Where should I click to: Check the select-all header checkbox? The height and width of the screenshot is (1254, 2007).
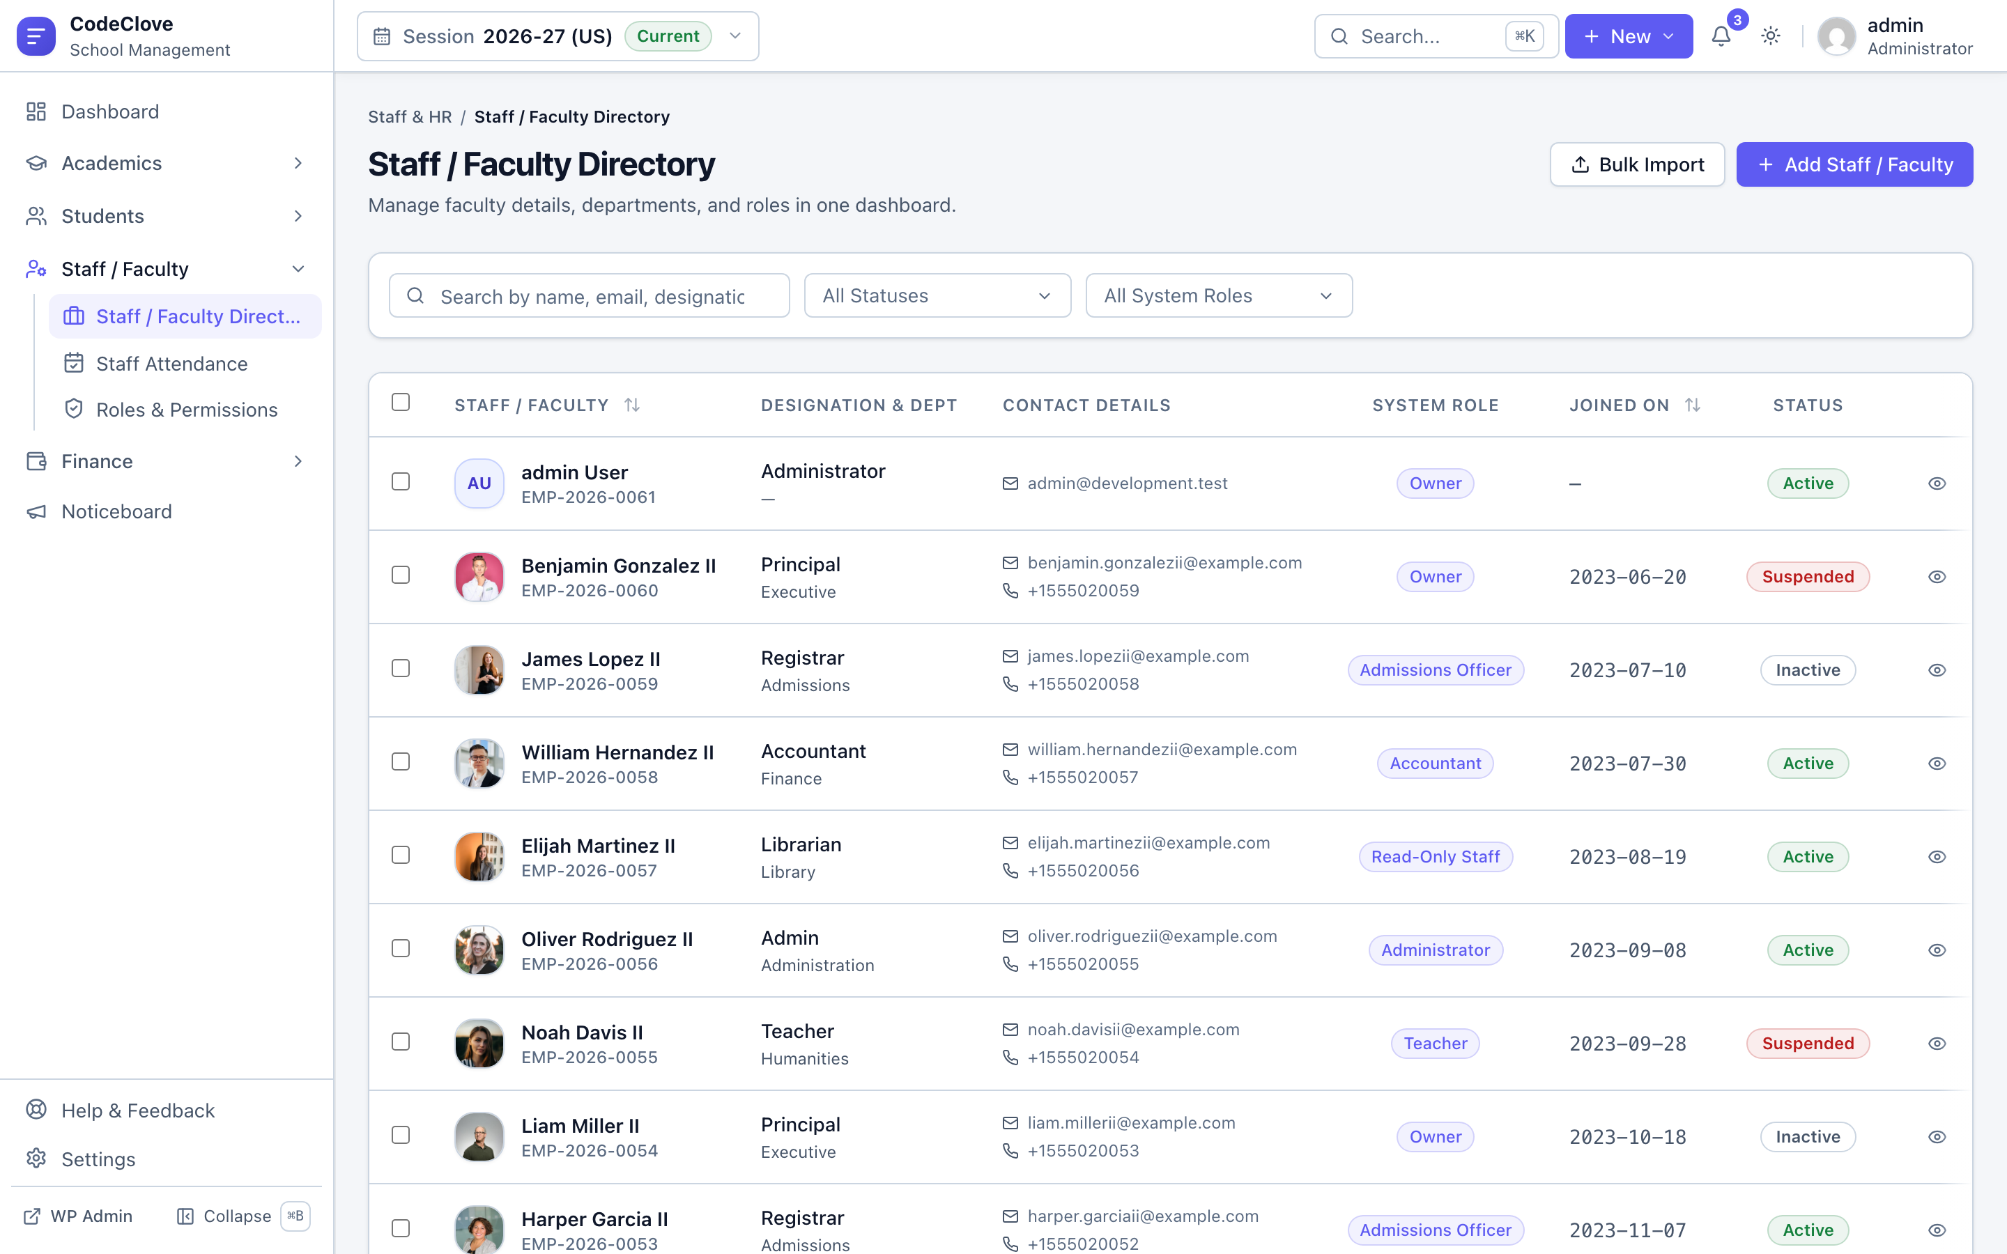tap(401, 402)
